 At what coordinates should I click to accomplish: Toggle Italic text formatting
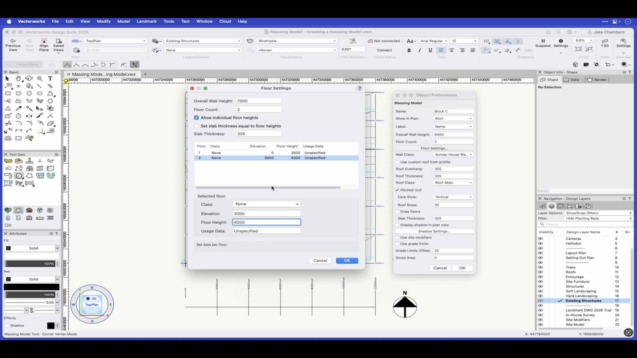419,50
